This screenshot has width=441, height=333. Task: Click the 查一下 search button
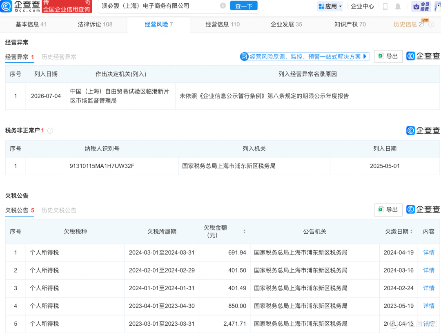pos(243,6)
